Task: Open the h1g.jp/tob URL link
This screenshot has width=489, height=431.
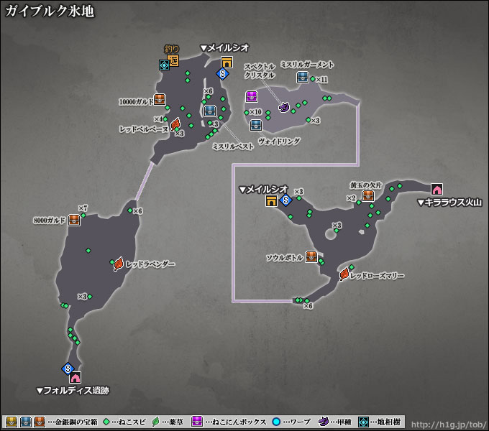Action: [449, 425]
